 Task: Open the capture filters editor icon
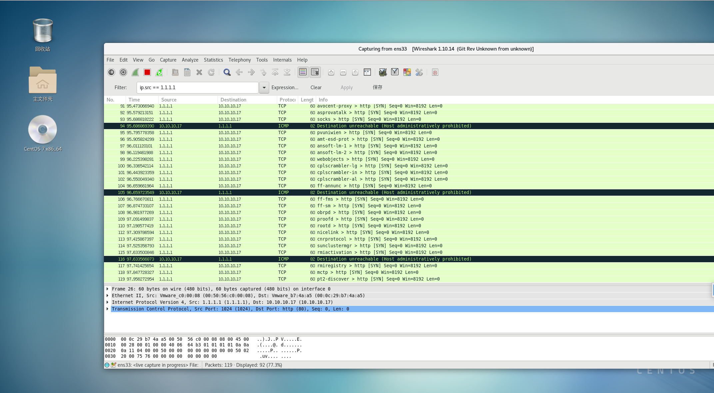click(x=383, y=72)
